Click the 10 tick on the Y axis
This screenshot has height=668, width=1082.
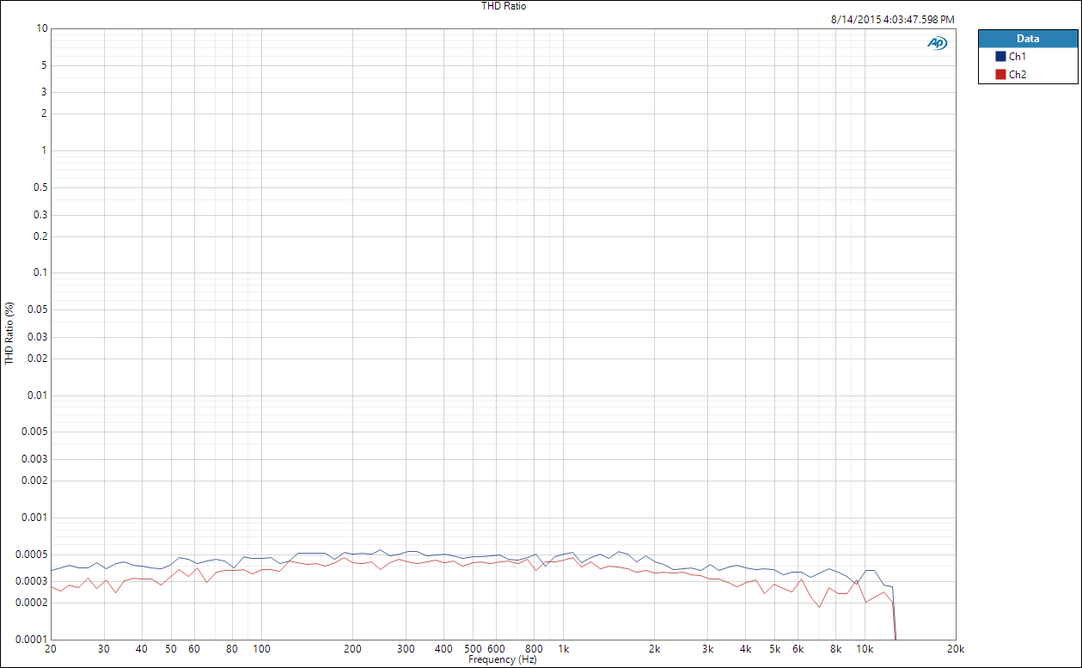tap(41, 28)
